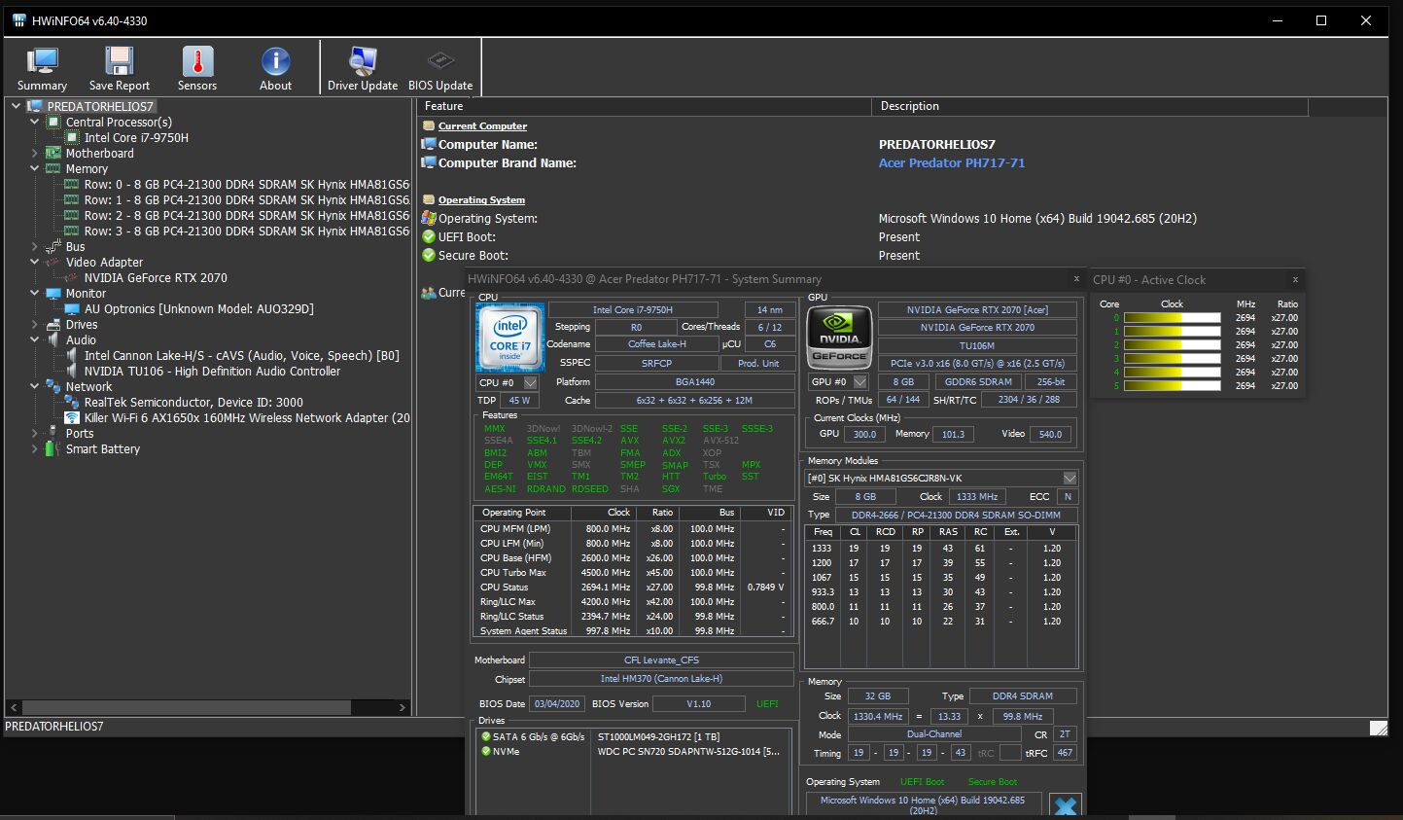Select NVIDIA GeForce RTX 2070 tree item

click(156, 277)
